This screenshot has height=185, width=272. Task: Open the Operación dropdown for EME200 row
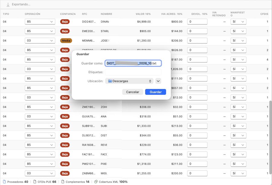[x=40, y=31]
